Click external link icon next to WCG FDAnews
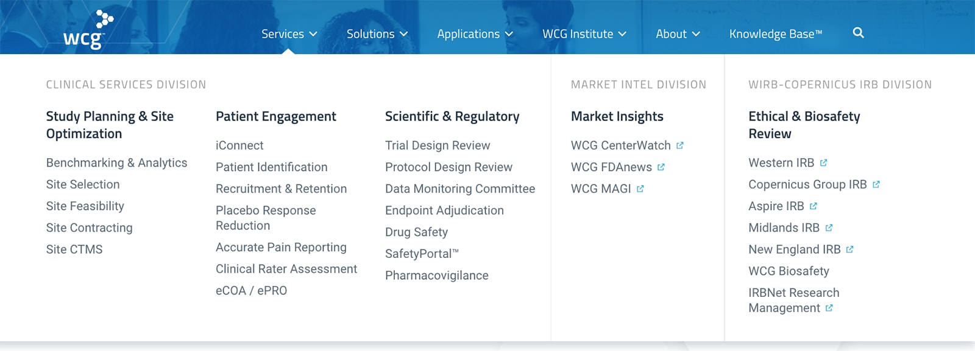975x351 pixels. pyautogui.click(x=661, y=167)
